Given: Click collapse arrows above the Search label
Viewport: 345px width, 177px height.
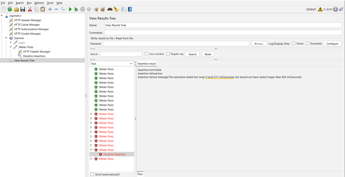Looking at the screenshot, I should 93,49.
